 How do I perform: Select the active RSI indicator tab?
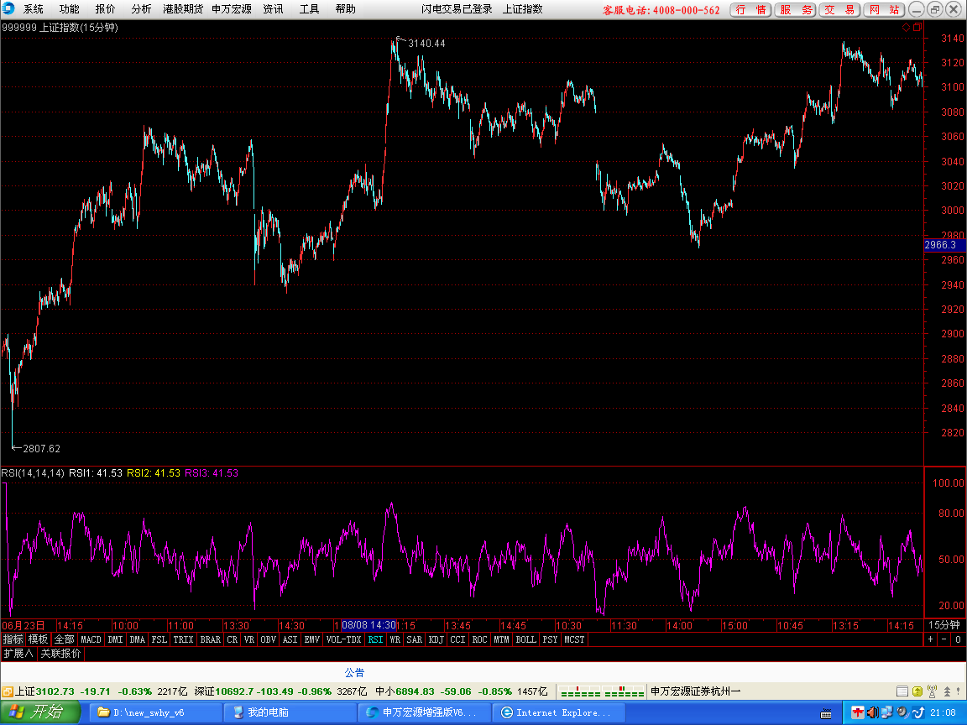375,640
